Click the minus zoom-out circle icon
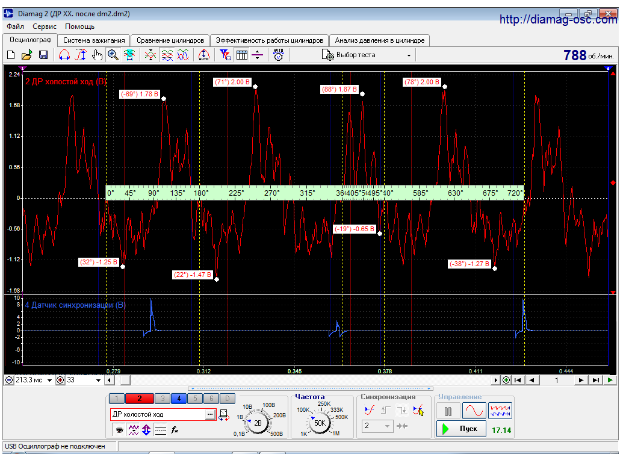Viewport: 626px width, 454px height. pyautogui.click(x=9, y=380)
